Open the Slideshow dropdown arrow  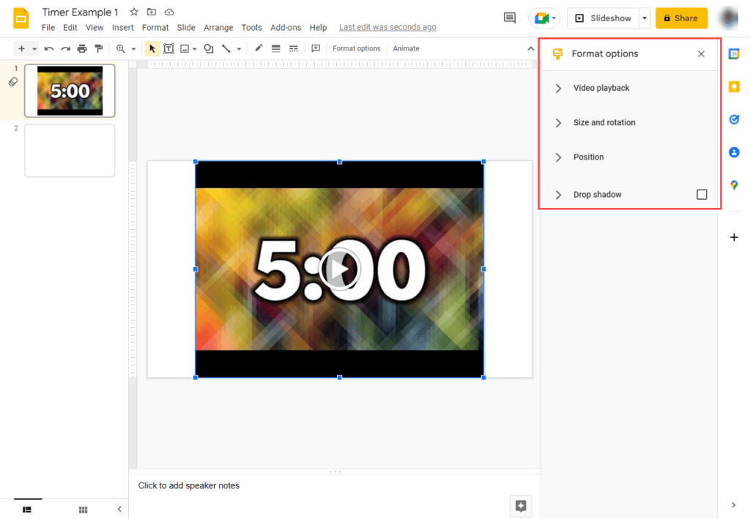click(x=643, y=18)
